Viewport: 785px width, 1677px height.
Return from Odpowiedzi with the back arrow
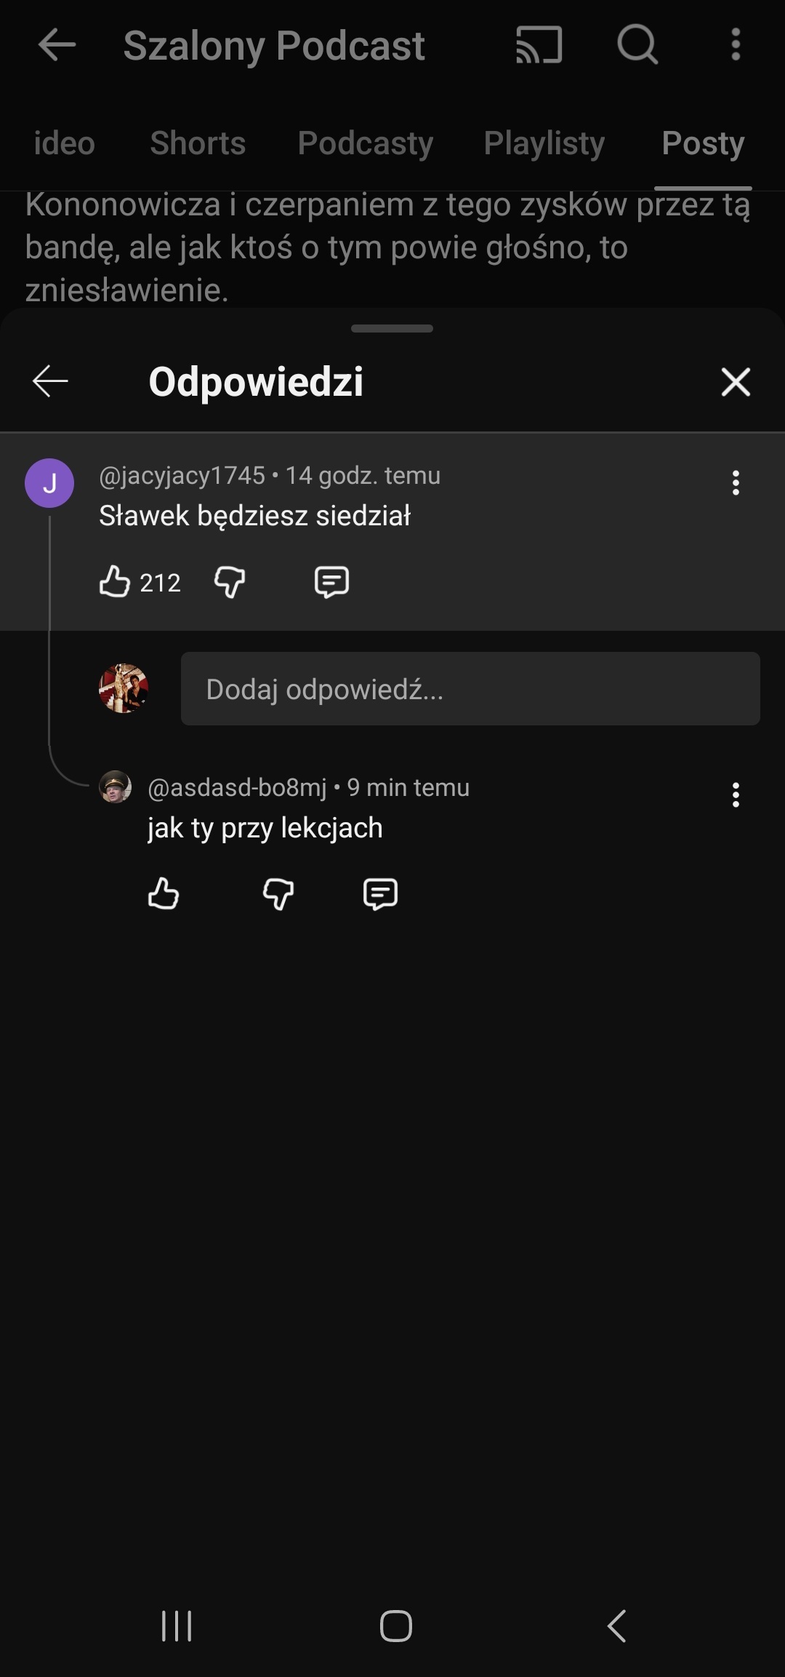50,381
